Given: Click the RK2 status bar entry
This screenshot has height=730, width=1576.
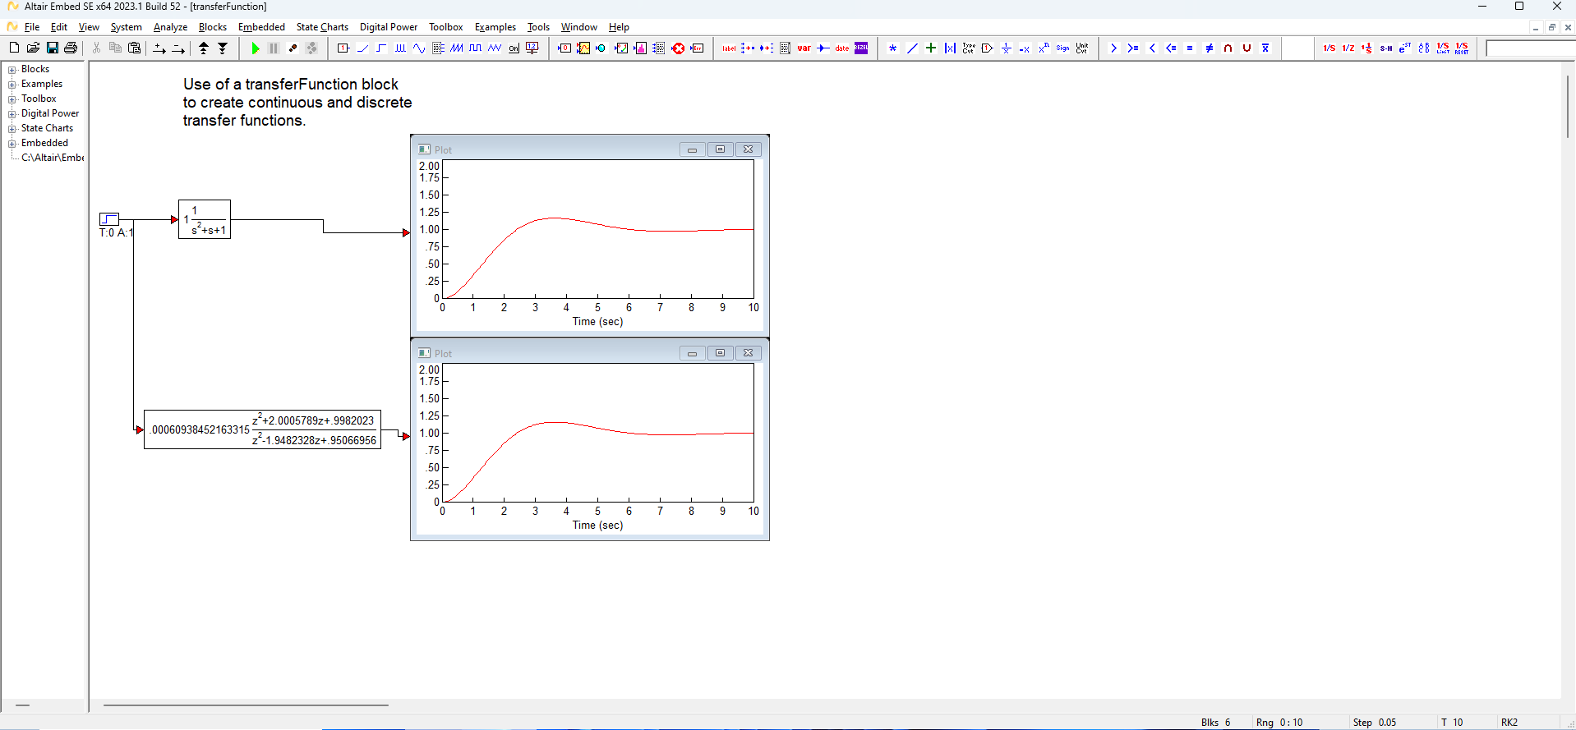Looking at the screenshot, I should pyautogui.click(x=1509, y=723).
